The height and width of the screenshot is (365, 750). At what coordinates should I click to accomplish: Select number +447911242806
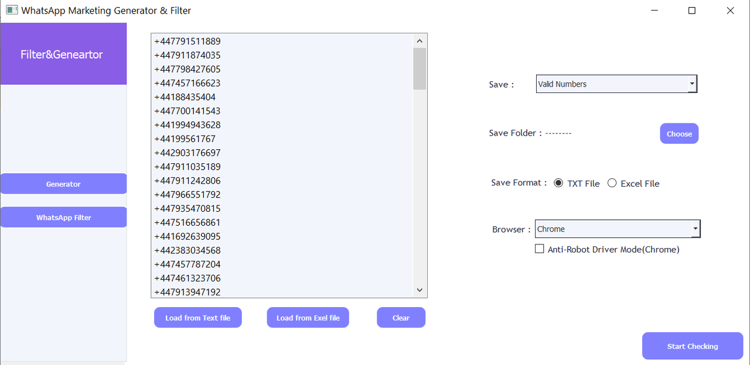tap(187, 181)
